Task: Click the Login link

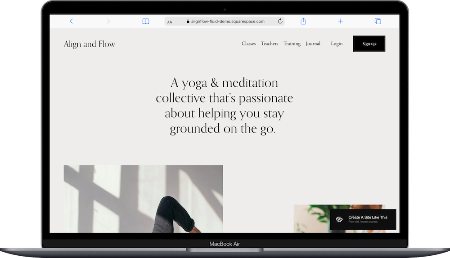Action: (x=337, y=44)
